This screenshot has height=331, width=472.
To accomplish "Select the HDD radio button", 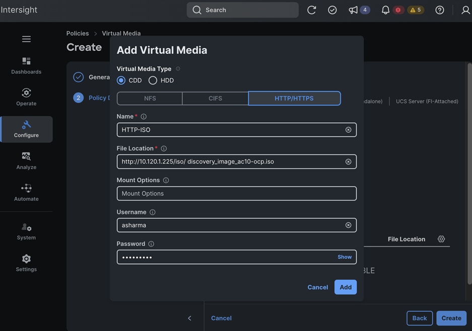I will click(153, 80).
